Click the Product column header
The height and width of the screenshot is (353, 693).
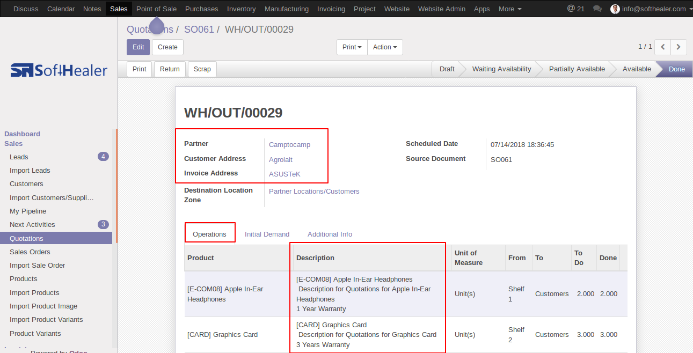[238, 258]
